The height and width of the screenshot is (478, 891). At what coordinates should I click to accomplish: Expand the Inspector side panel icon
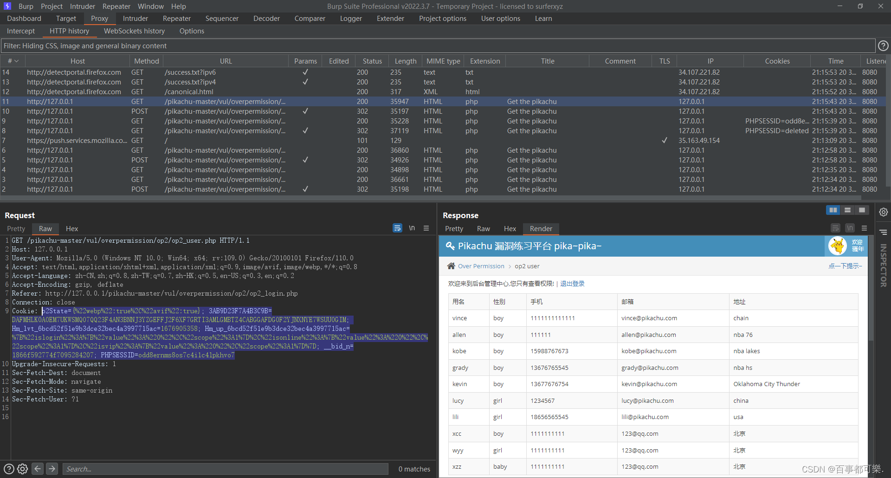(x=883, y=232)
